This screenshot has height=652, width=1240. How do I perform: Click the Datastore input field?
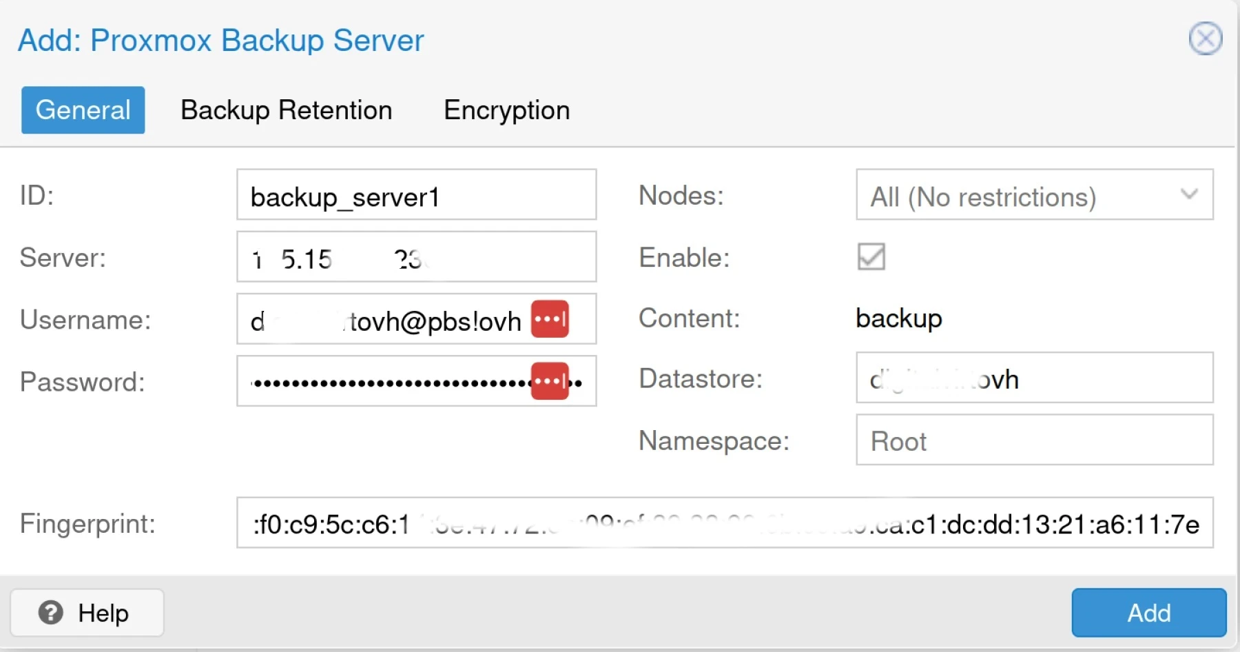point(1033,378)
